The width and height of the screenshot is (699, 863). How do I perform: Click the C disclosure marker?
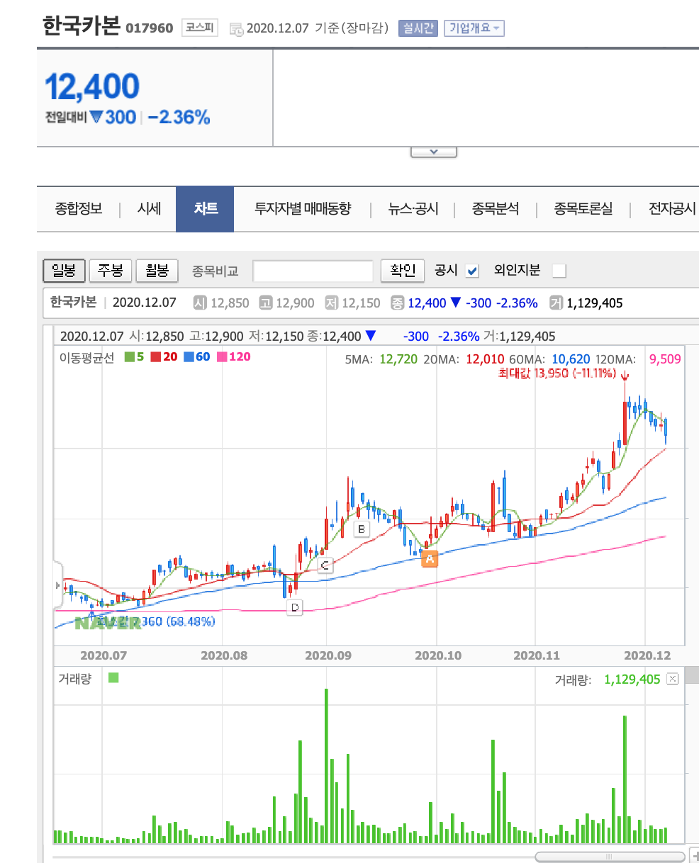[x=325, y=565]
